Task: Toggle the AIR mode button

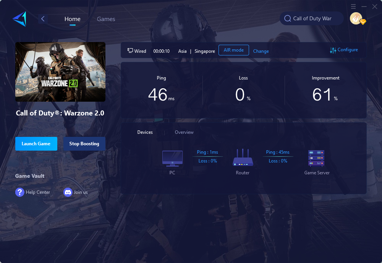Action: [x=234, y=50]
